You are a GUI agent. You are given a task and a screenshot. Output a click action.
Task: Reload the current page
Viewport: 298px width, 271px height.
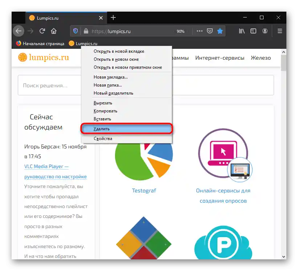(x=42, y=31)
